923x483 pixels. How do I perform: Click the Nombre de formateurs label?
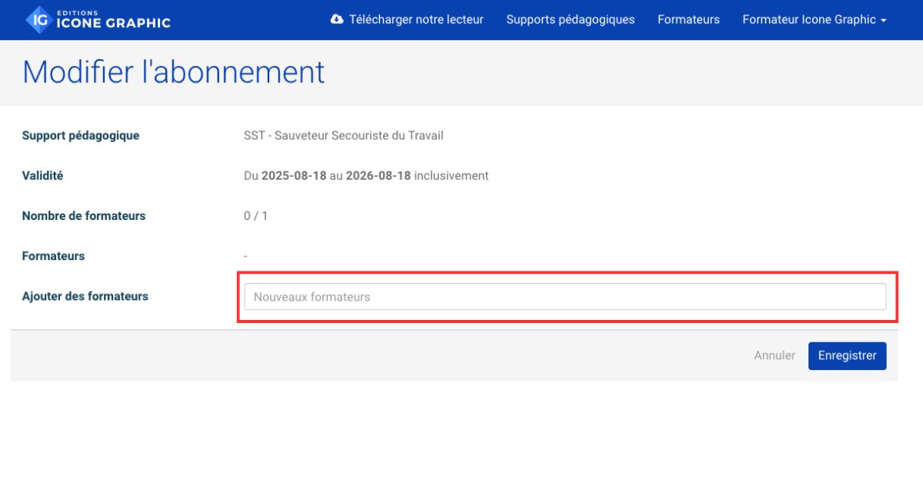(x=83, y=215)
